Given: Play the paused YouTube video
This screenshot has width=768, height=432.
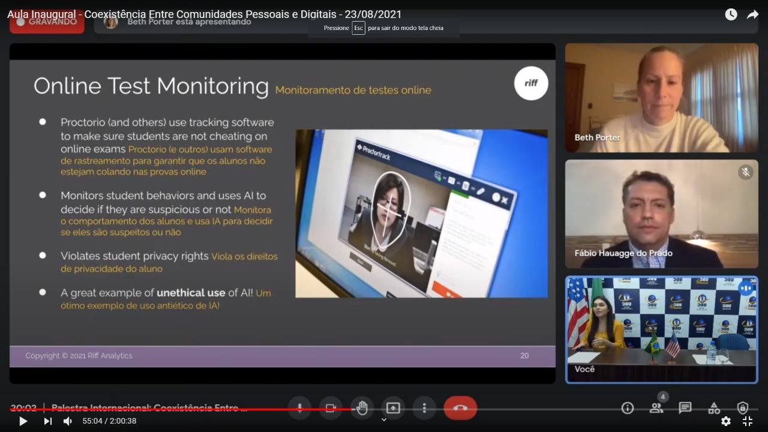Looking at the screenshot, I should pos(23,421).
